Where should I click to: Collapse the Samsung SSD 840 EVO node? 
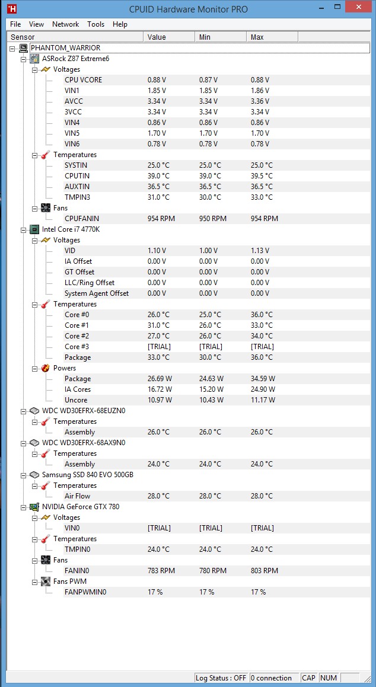(x=23, y=475)
